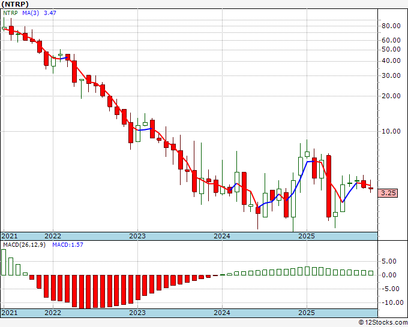
Task: Click the large red candle in early 2025
Action: 329,186
